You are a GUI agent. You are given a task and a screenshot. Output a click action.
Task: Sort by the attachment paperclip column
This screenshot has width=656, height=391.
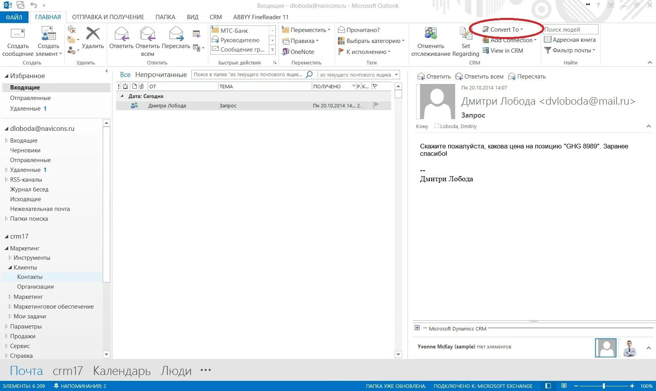coord(141,86)
